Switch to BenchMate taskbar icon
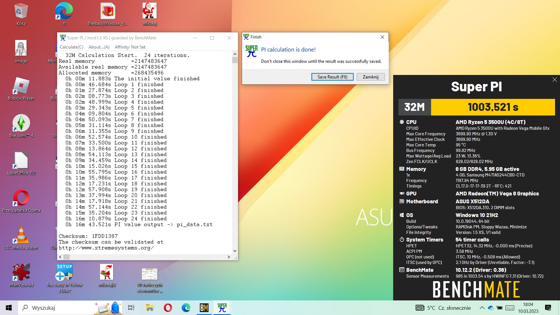 tap(204, 308)
